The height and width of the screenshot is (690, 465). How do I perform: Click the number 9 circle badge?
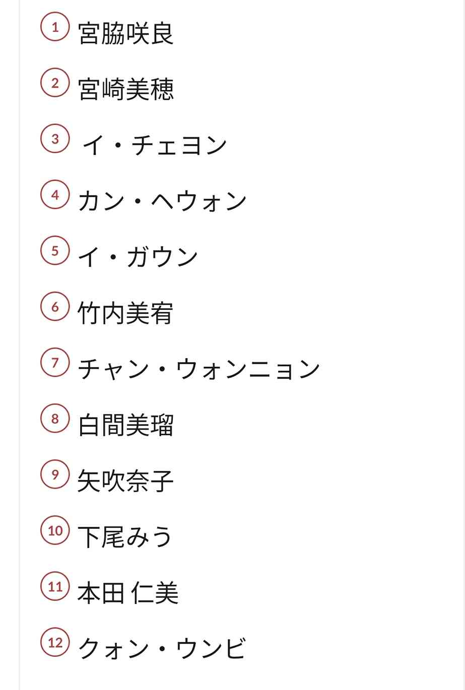pyautogui.click(x=55, y=474)
